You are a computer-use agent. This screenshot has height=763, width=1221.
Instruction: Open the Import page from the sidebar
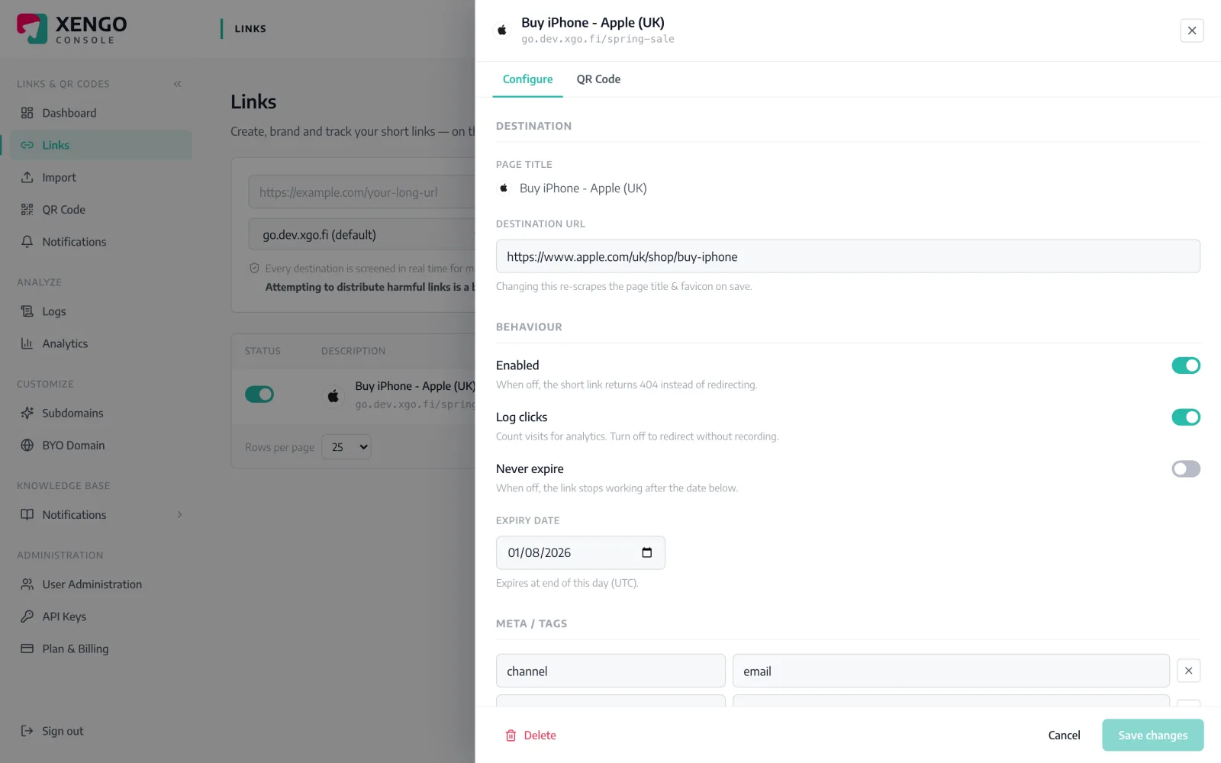click(101, 177)
